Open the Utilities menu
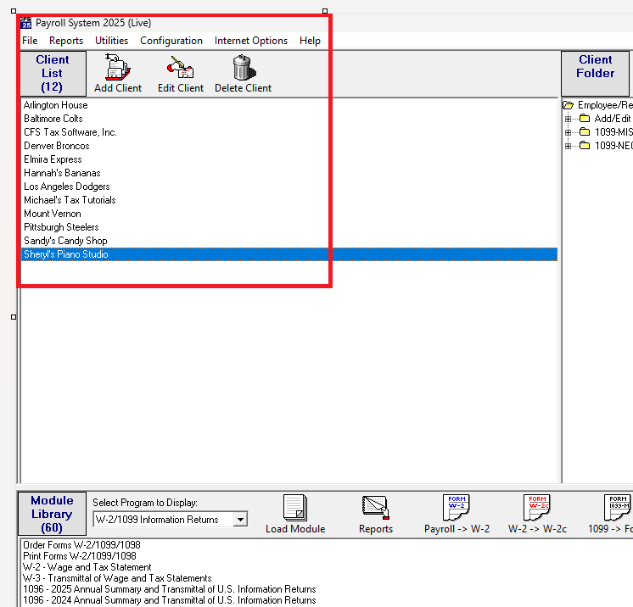Screen dimensions: 633x607 click(111, 41)
